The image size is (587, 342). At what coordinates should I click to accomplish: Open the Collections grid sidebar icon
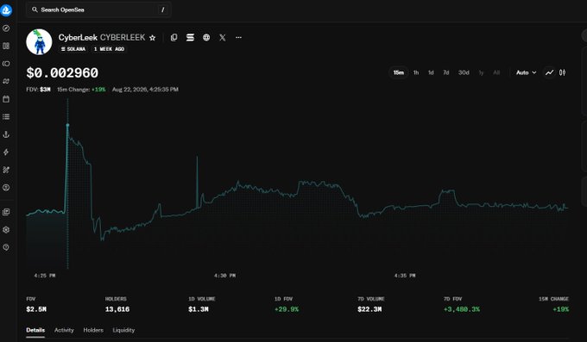pyautogui.click(x=6, y=46)
